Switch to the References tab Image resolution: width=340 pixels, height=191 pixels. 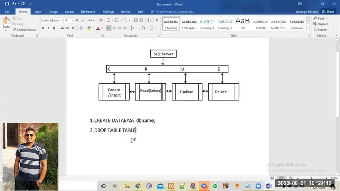[88, 12]
